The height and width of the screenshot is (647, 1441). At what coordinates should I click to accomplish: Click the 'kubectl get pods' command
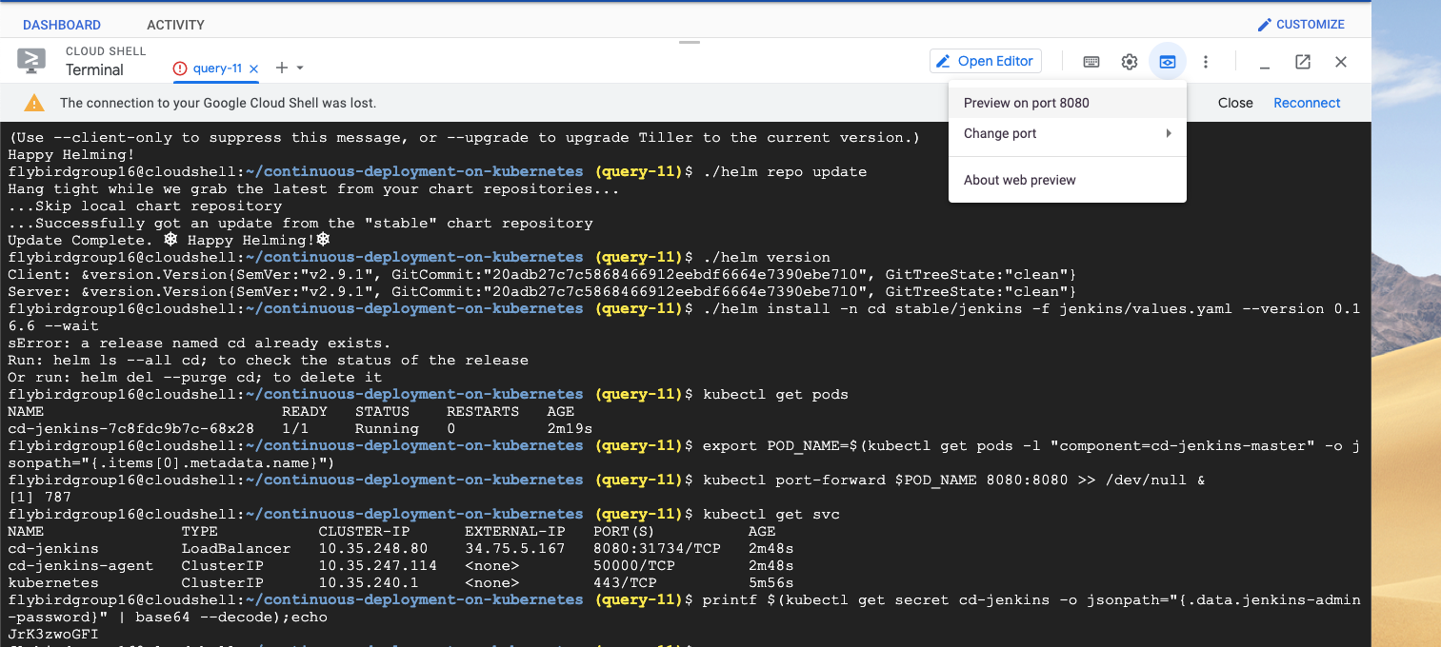point(775,394)
